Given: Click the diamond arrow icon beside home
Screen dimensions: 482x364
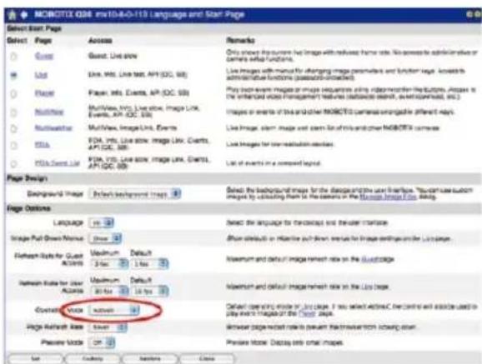Looking at the screenshot, I should click(24, 15).
